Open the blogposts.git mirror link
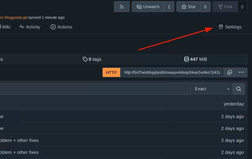The image size is (252, 159). (13, 17)
